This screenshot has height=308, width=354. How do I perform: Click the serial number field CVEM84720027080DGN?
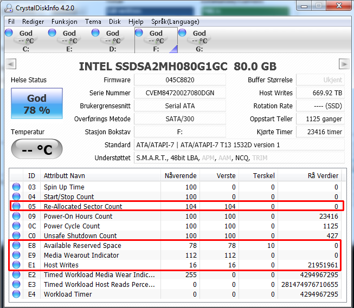(x=180, y=93)
